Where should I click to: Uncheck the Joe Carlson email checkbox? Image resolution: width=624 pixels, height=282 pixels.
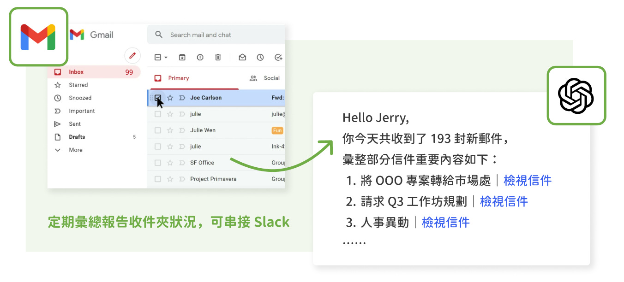(158, 98)
